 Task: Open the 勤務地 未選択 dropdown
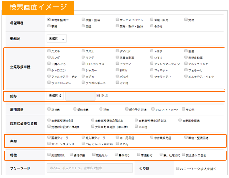(x=57, y=39)
